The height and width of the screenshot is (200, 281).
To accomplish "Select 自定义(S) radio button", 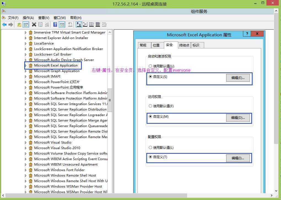I will click(x=150, y=76).
